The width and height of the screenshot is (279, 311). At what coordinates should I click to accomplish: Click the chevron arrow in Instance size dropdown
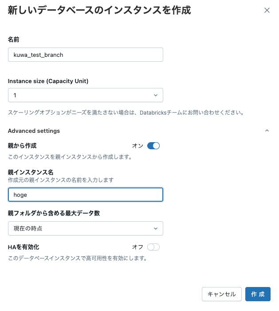[x=156, y=95]
